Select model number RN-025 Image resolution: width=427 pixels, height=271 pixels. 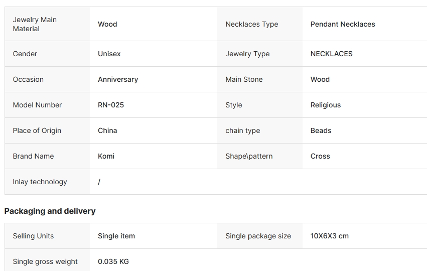pos(111,105)
